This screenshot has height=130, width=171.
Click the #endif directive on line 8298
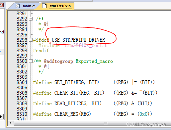tap(41, 51)
